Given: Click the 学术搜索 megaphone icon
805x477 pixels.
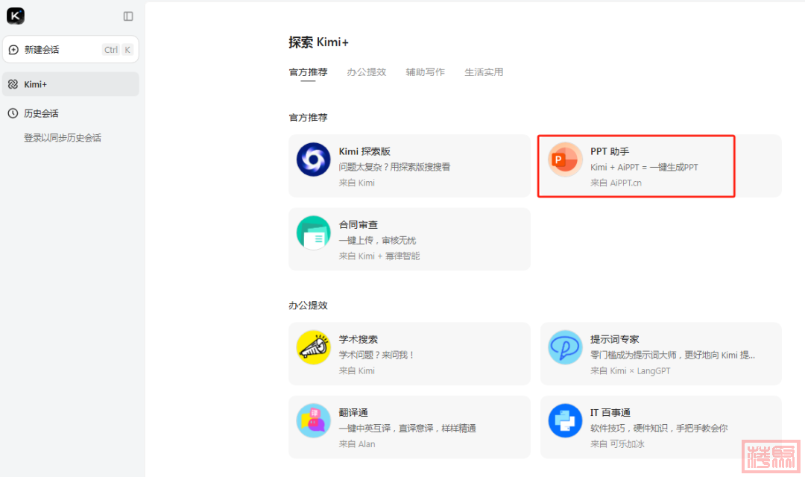Looking at the screenshot, I should coord(313,347).
